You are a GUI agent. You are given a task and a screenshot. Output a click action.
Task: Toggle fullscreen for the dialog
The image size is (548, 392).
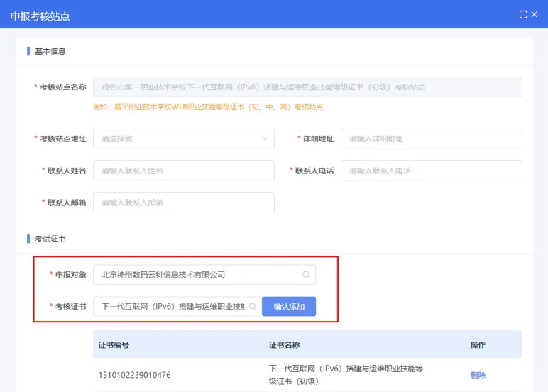click(x=523, y=14)
